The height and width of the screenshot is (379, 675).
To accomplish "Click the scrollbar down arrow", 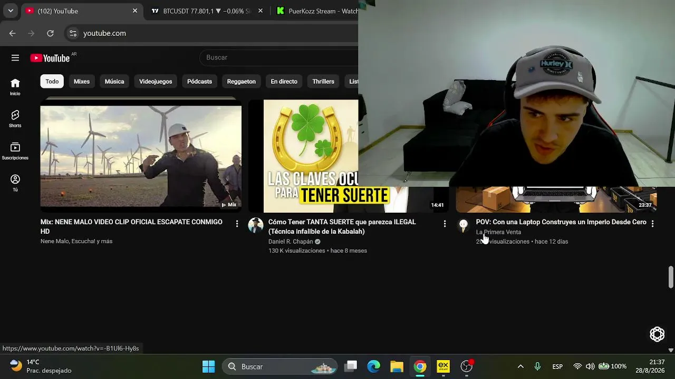I will click(x=671, y=350).
